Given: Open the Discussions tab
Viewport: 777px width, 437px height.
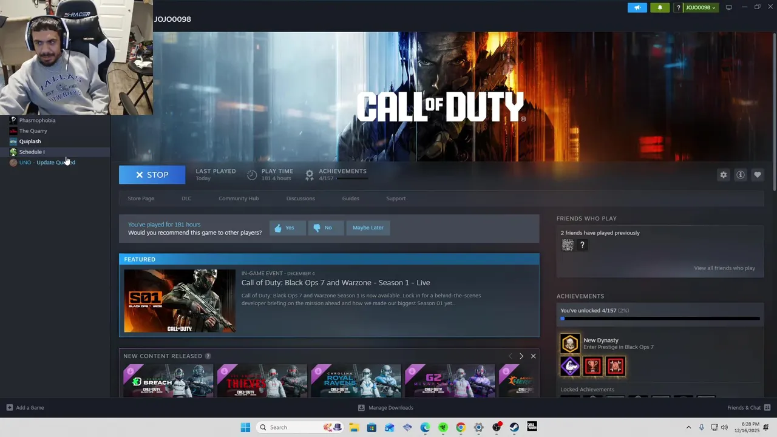Looking at the screenshot, I should tap(300, 198).
